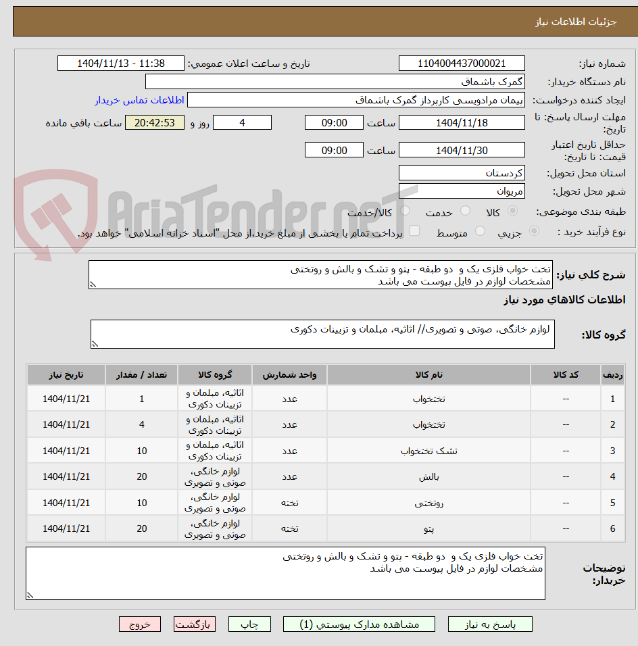The height and width of the screenshot is (646, 638).
Task: Click quantity 10 in the روتختی row
Action: coord(142,503)
